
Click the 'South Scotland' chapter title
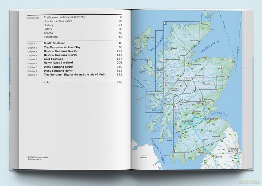[x=54, y=43]
